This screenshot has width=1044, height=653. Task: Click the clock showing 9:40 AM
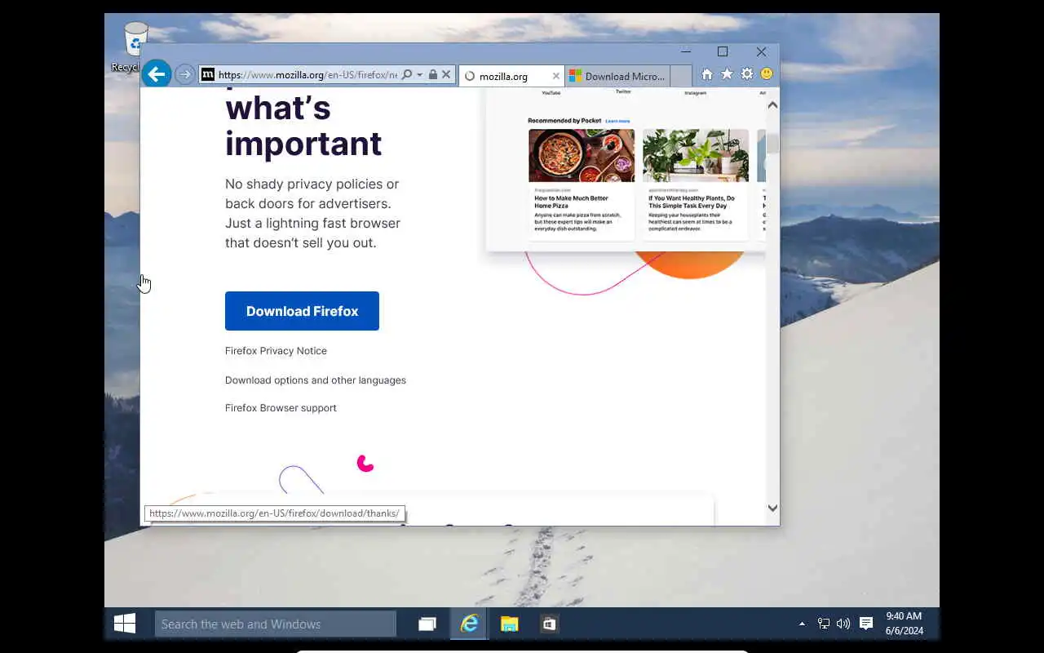point(904,624)
